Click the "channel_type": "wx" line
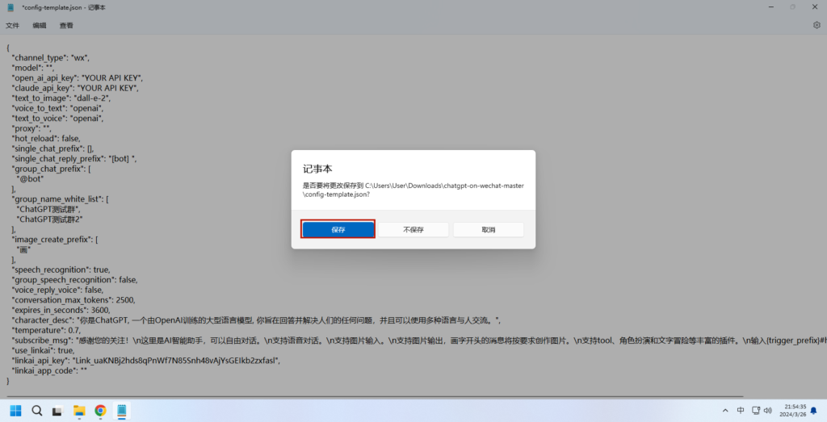 (51, 57)
